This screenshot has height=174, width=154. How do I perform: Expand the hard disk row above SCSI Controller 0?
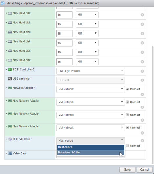coord(6,60)
